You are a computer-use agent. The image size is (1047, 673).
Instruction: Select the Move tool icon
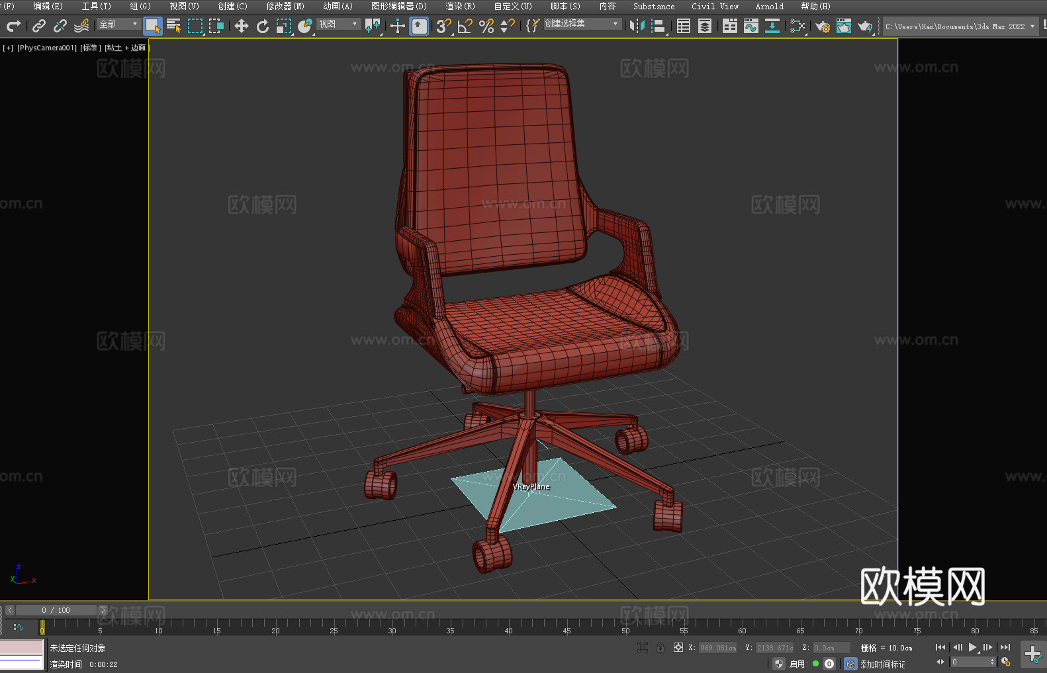[x=242, y=26]
